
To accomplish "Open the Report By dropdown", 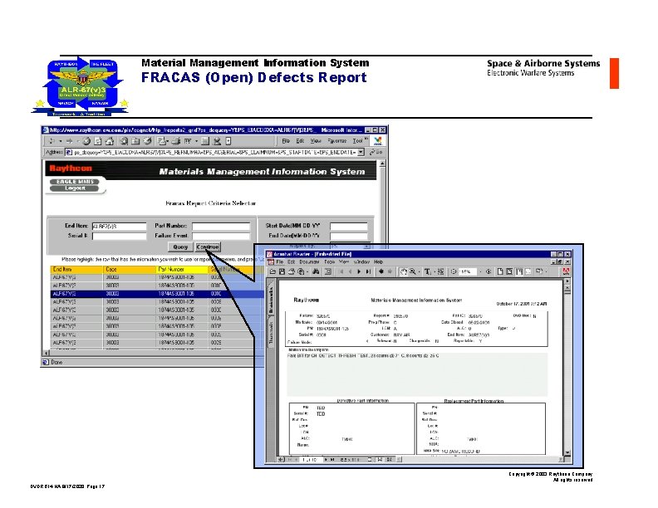I will coord(366,246).
